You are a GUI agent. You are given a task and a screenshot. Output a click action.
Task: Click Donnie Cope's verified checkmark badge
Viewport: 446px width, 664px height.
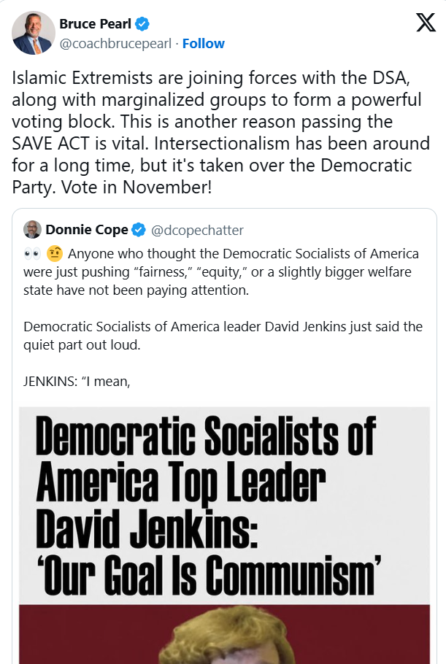[x=139, y=230]
